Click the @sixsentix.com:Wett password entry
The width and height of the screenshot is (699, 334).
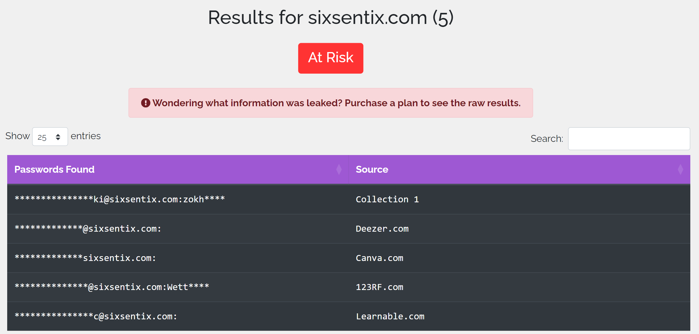(x=112, y=287)
